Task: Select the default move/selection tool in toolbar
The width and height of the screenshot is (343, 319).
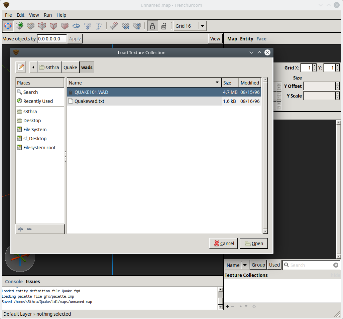Action: (x=8, y=26)
